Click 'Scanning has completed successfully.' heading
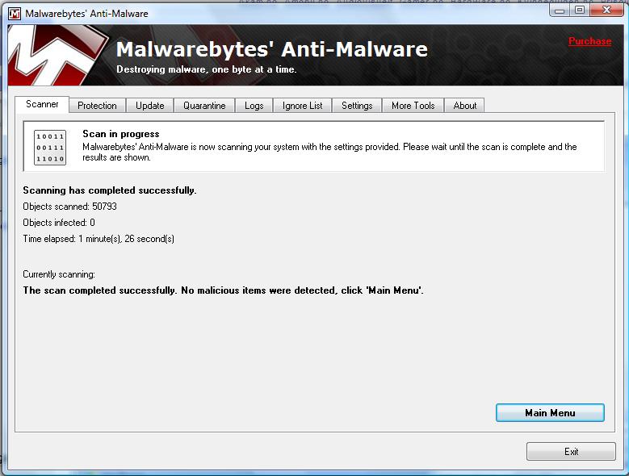 pyautogui.click(x=110, y=190)
